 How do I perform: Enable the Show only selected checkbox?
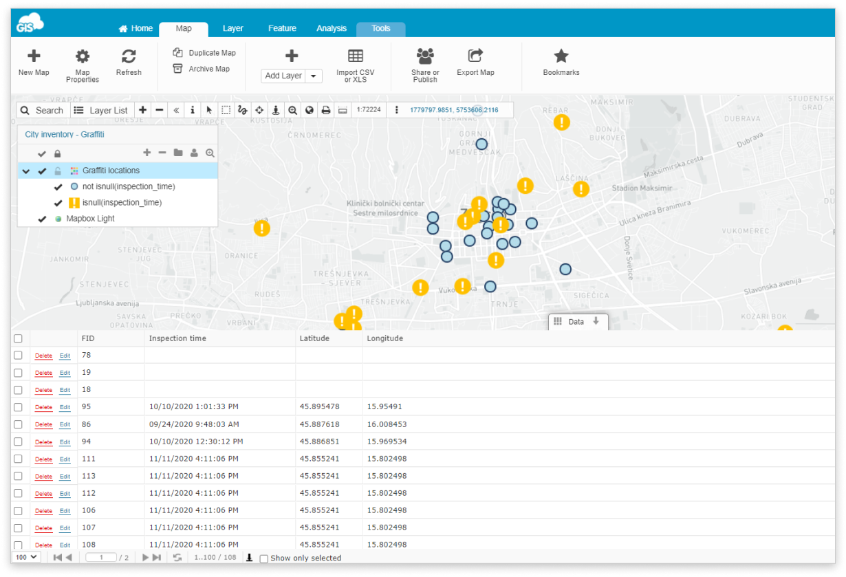[x=263, y=558]
